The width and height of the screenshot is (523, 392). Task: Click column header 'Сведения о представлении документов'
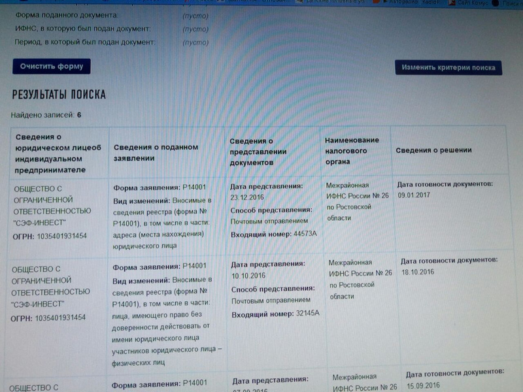click(258, 152)
